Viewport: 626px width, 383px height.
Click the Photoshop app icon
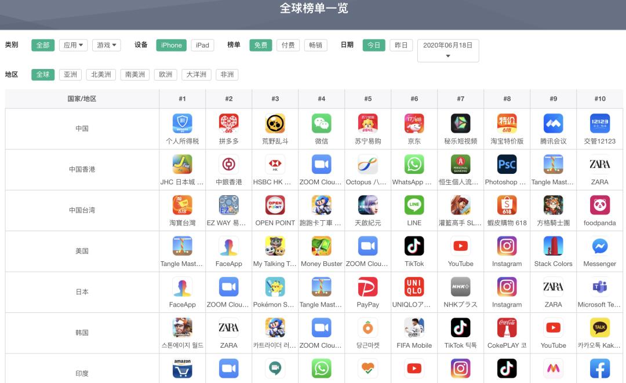tap(507, 164)
